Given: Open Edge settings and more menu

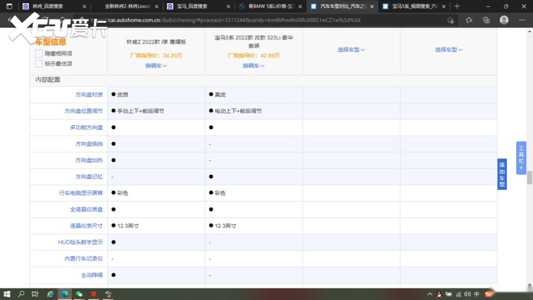Looking at the screenshot, I should pyautogui.click(x=522, y=20).
